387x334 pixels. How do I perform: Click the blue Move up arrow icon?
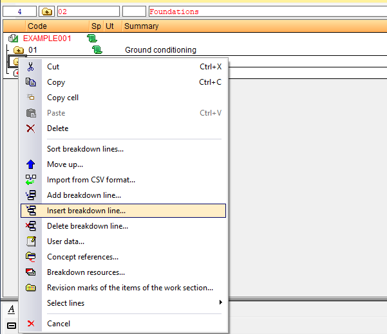[31, 164]
